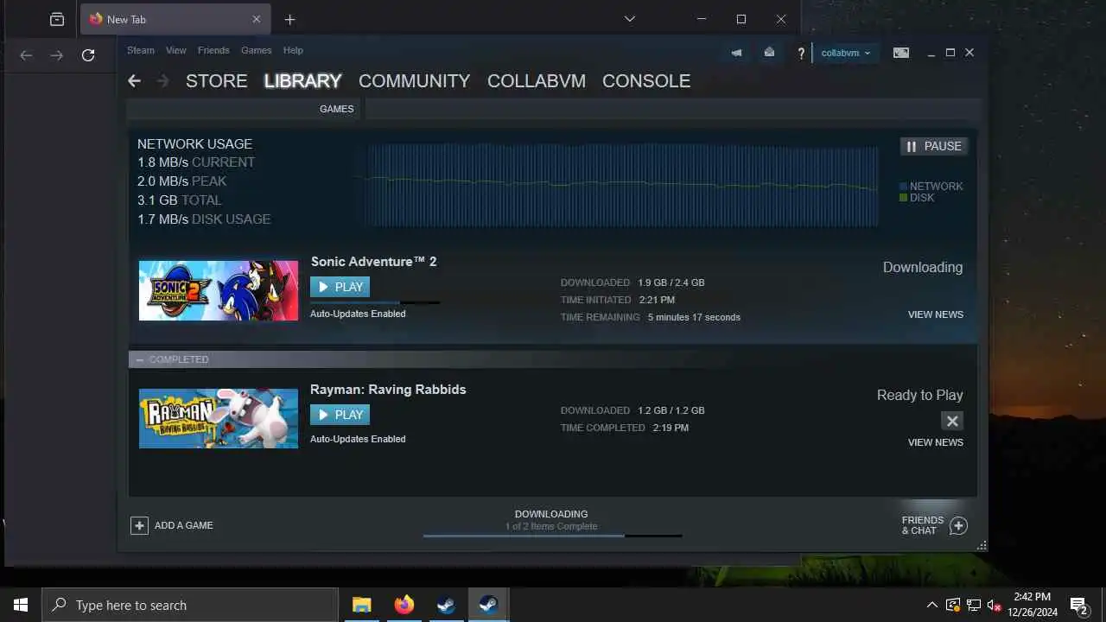
Task: View news for Rayman: Raving Rabbids
Action: [936, 442]
